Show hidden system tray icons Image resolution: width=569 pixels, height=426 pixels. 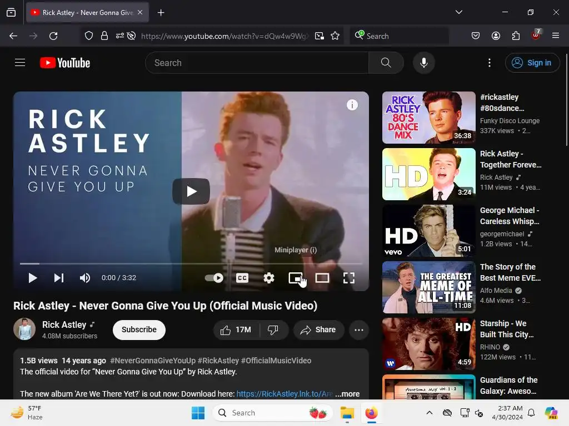[430, 413]
